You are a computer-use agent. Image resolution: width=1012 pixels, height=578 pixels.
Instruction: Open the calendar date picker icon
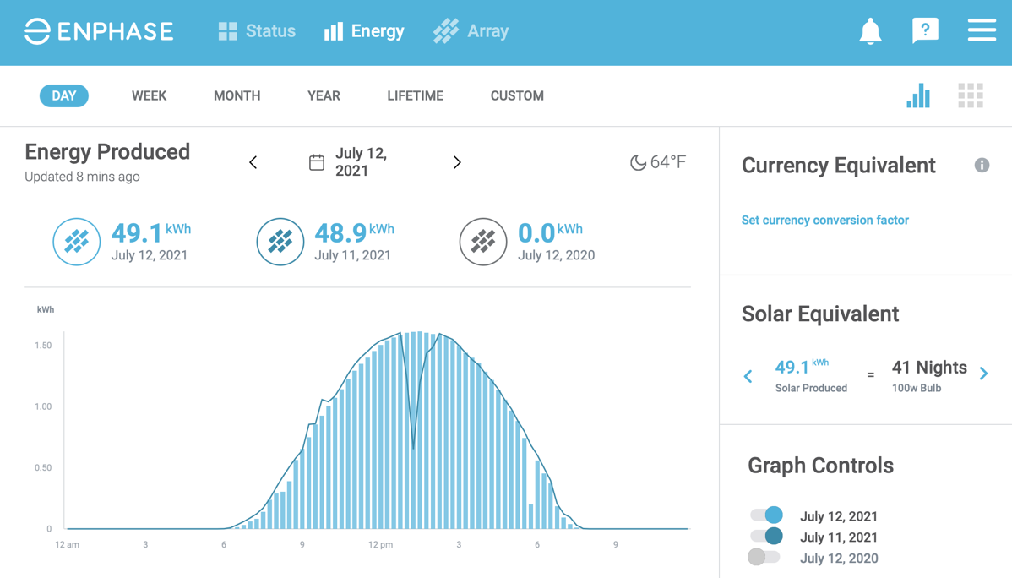(x=317, y=162)
